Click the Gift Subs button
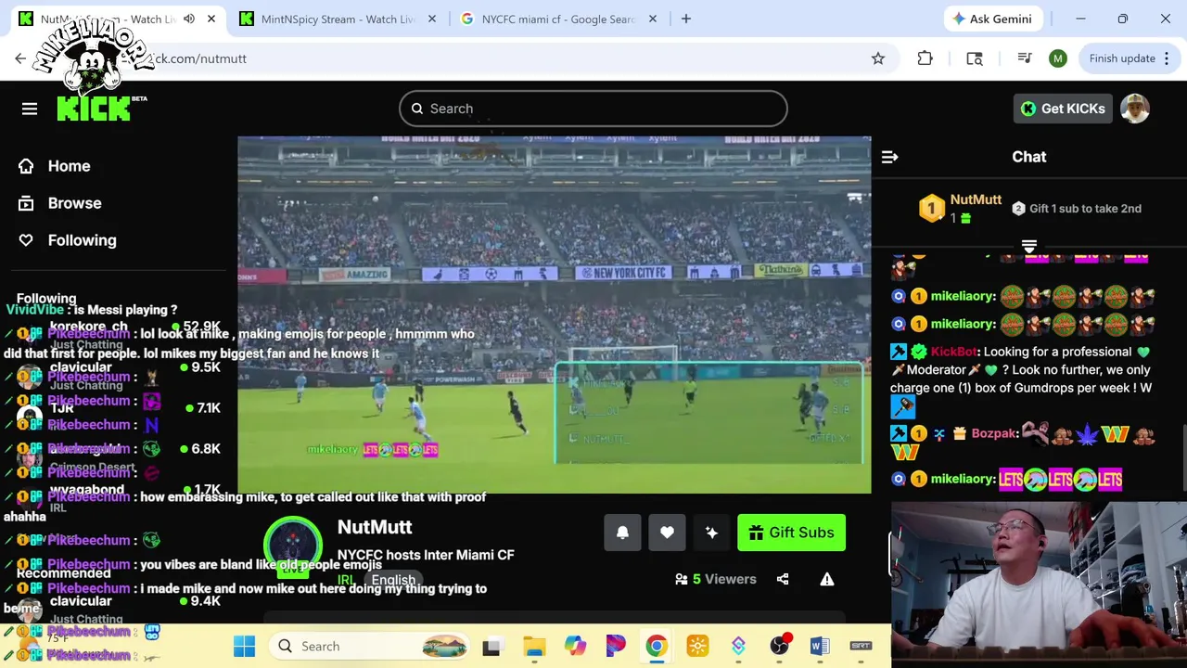 coord(791,533)
